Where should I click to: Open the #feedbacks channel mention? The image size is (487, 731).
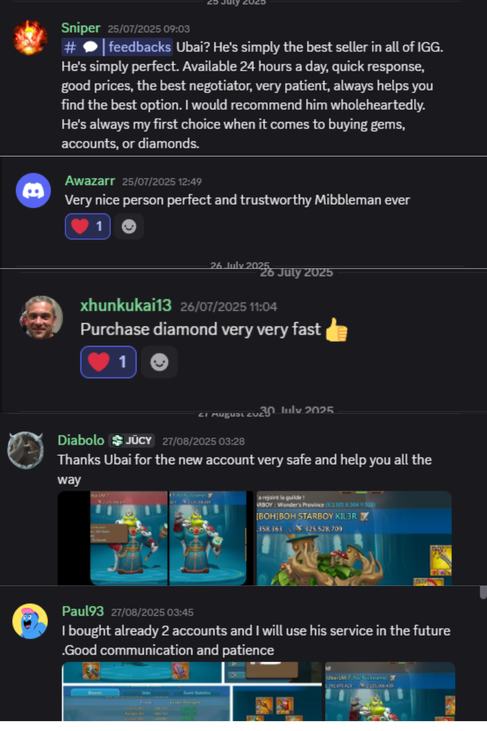pyautogui.click(x=117, y=47)
